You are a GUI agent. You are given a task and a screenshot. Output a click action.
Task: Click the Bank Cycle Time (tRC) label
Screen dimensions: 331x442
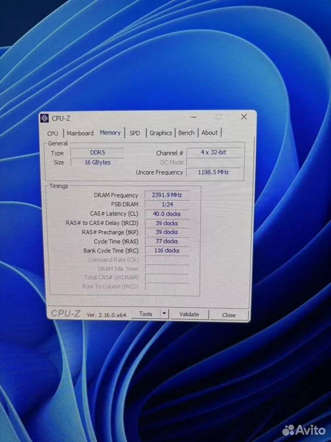(111, 250)
